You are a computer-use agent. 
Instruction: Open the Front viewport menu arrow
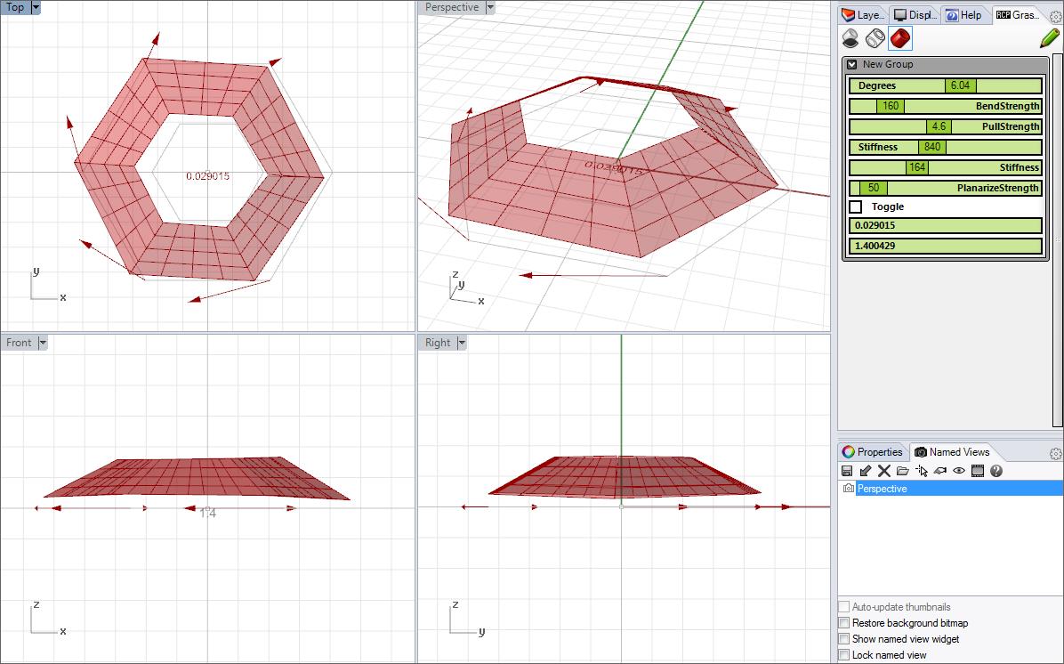(43, 343)
